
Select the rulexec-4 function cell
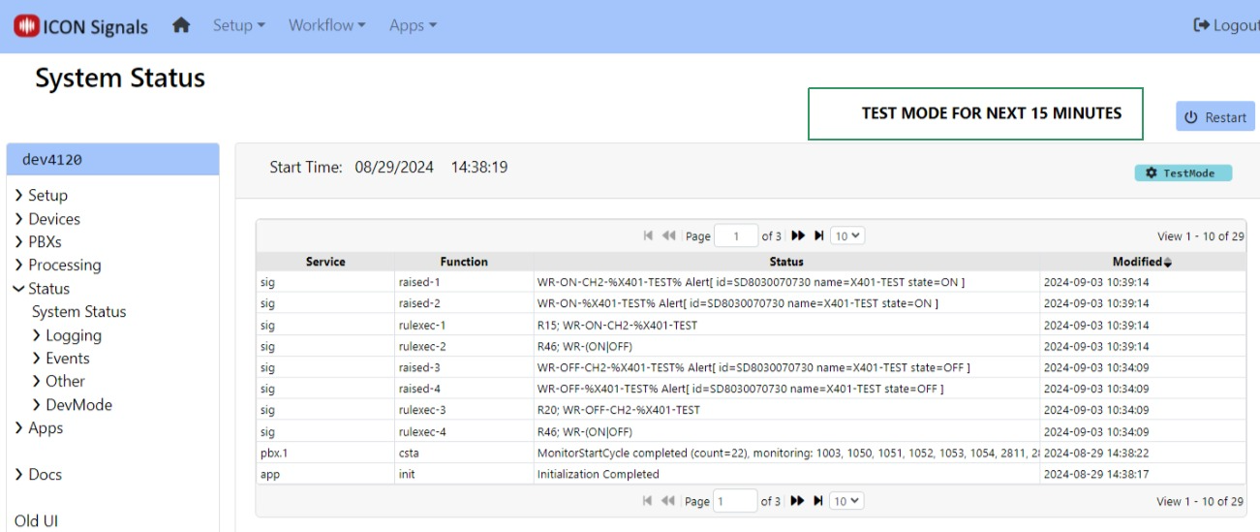click(464, 431)
